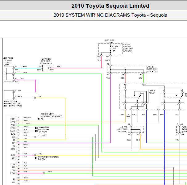The image size is (187, 185).
Task: Click the "BRN" label at pin 2
Action: (26, 120)
